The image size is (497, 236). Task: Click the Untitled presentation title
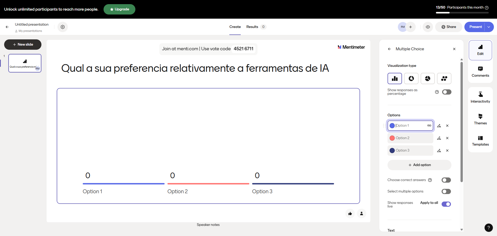[x=32, y=24]
